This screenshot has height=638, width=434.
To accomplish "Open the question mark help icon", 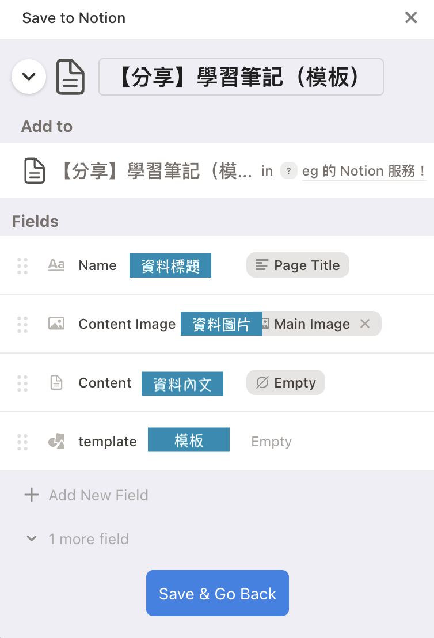I will point(288,170).
